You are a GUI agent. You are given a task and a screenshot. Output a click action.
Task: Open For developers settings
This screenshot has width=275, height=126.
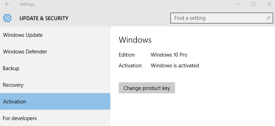(x=55, y=118)
